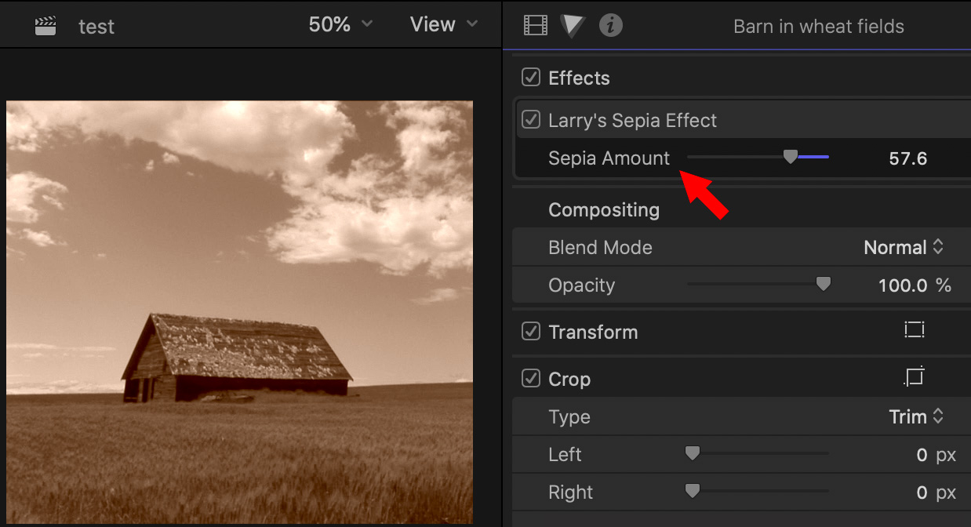Open the Blend Mode Normal popup

[903, 248]
